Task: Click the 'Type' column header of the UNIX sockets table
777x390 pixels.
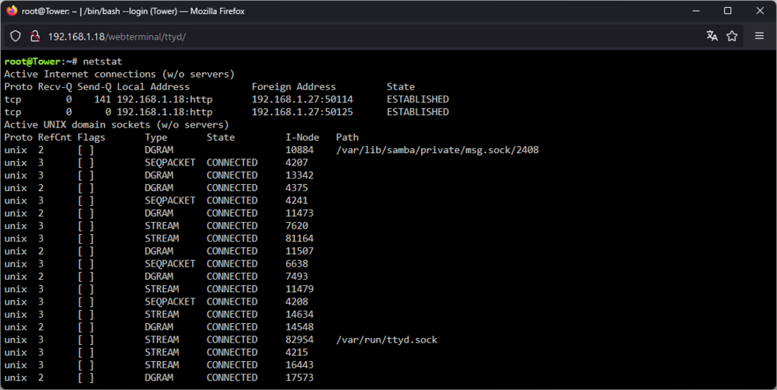Action: (156, 138)
